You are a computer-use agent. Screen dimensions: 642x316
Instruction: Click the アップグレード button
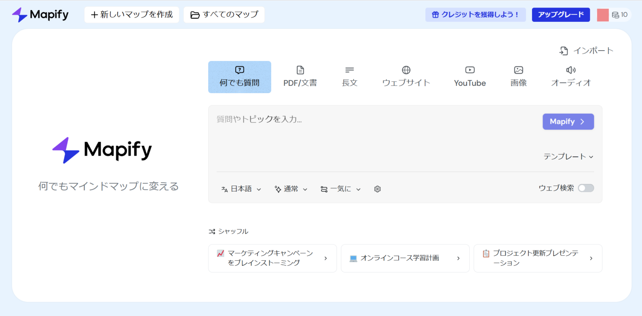coord(560,14)
